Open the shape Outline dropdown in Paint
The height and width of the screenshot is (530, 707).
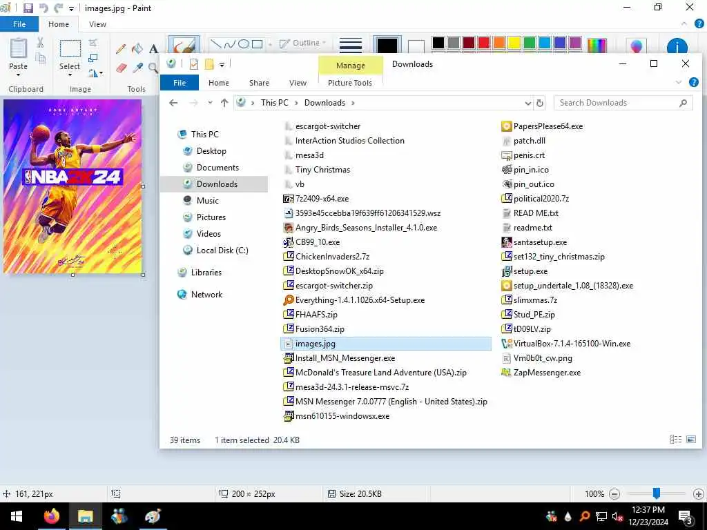(x=302, y=43)
